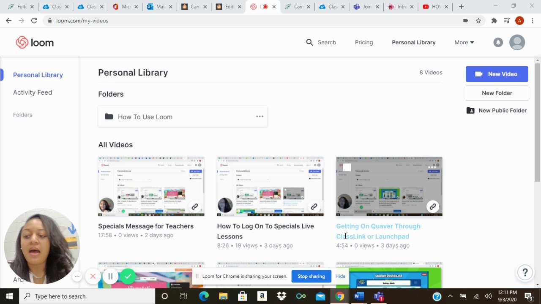Show hidden system tray icons
Image resolution: width=541 pixels, height=304 pixels.
[x=450, y=296]
